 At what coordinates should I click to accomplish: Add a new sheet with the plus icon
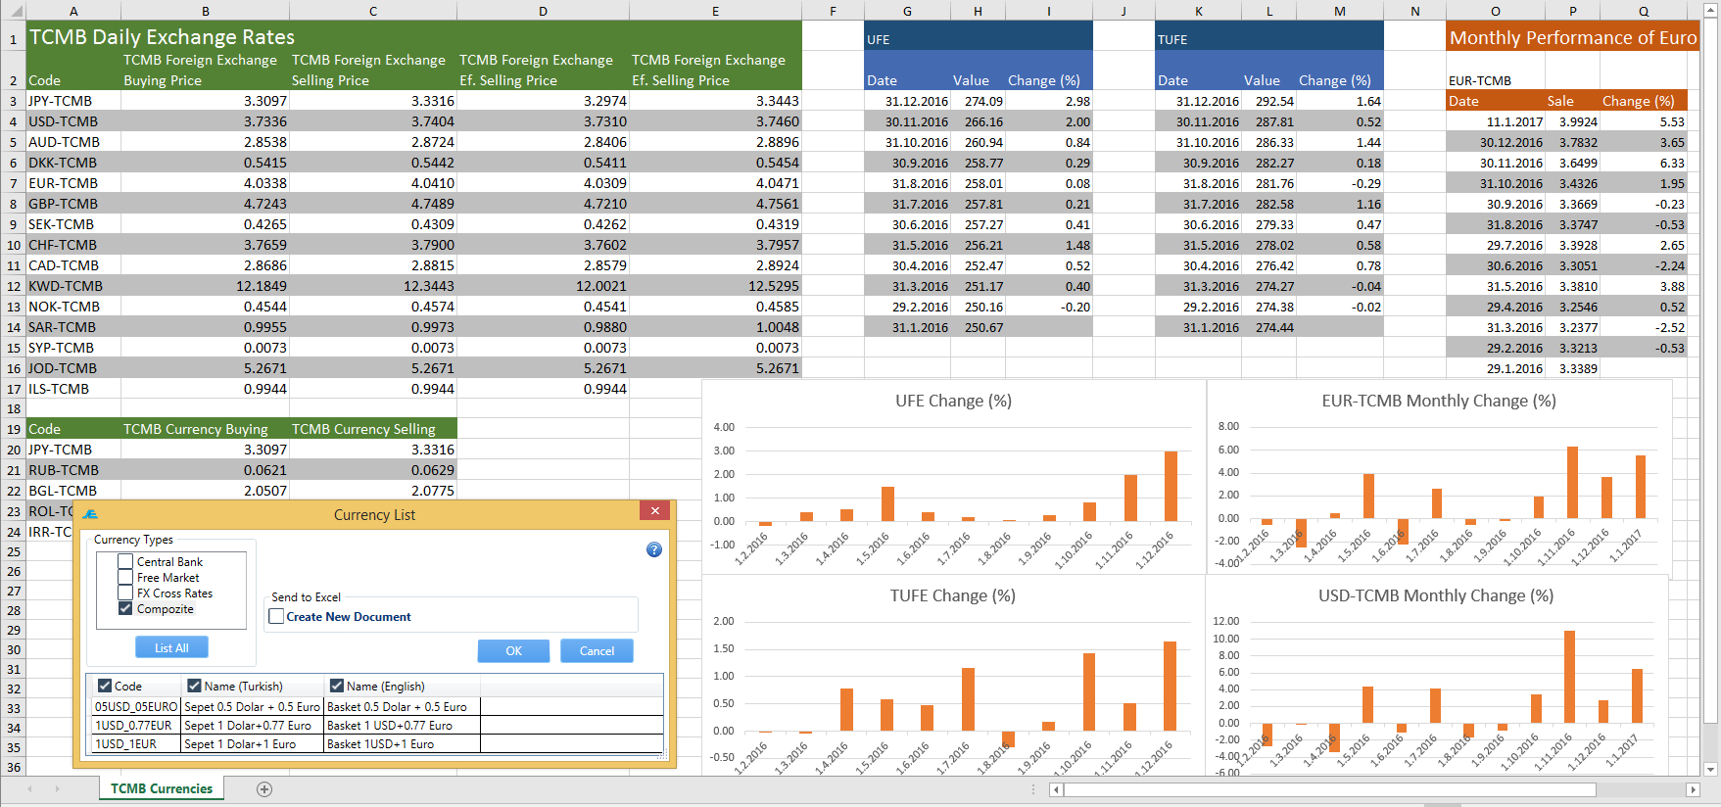264,789
